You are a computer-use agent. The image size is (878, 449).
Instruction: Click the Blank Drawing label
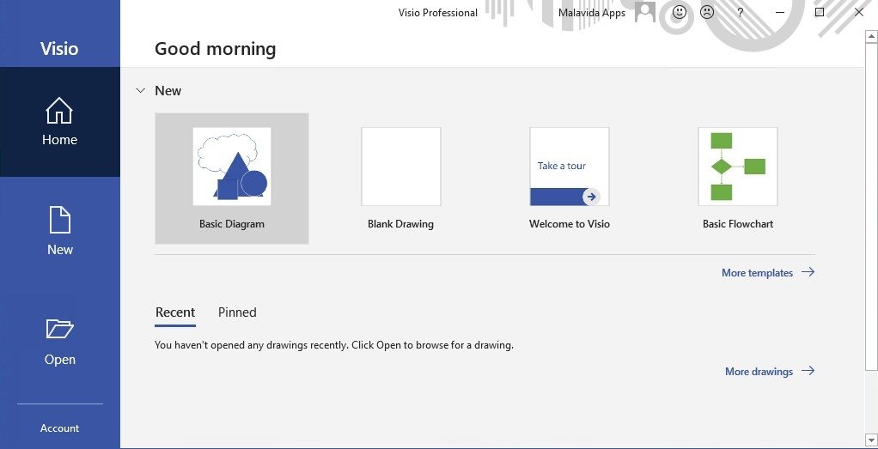[401, 224]
